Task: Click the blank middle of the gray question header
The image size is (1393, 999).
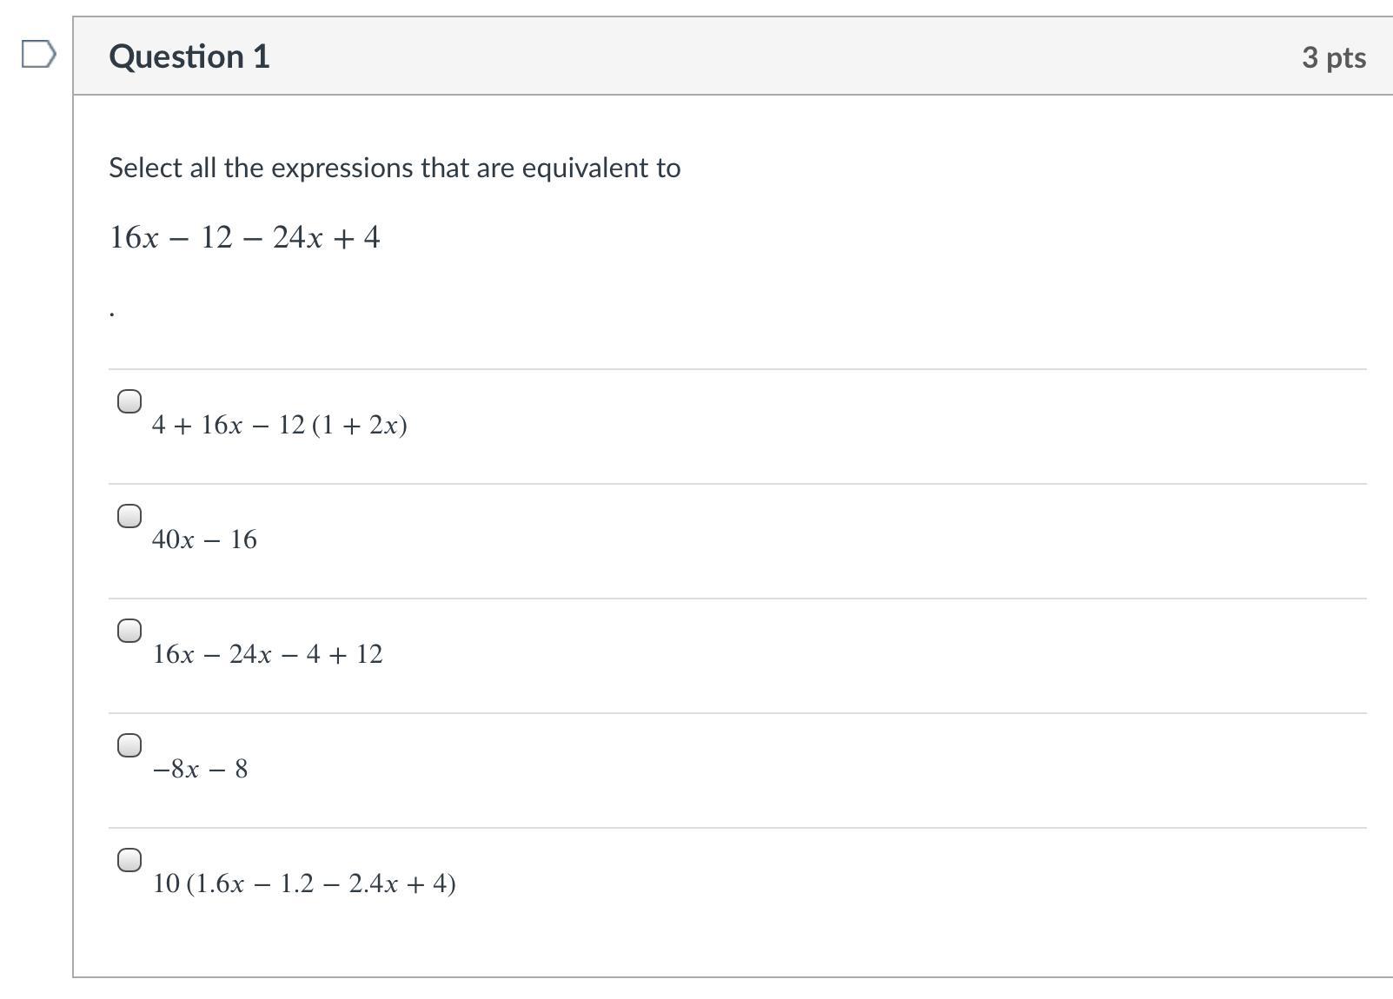Action: 782,56
